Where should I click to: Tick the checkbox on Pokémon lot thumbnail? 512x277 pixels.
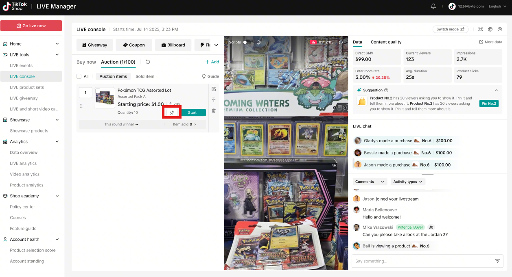point(98,91)
